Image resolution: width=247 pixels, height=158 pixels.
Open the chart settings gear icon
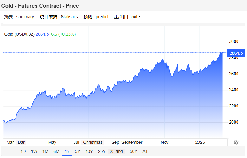point(236,142)
